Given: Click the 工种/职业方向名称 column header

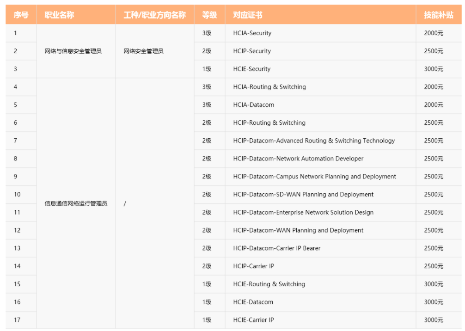Looking at the screenshot, I should (154, 15).
